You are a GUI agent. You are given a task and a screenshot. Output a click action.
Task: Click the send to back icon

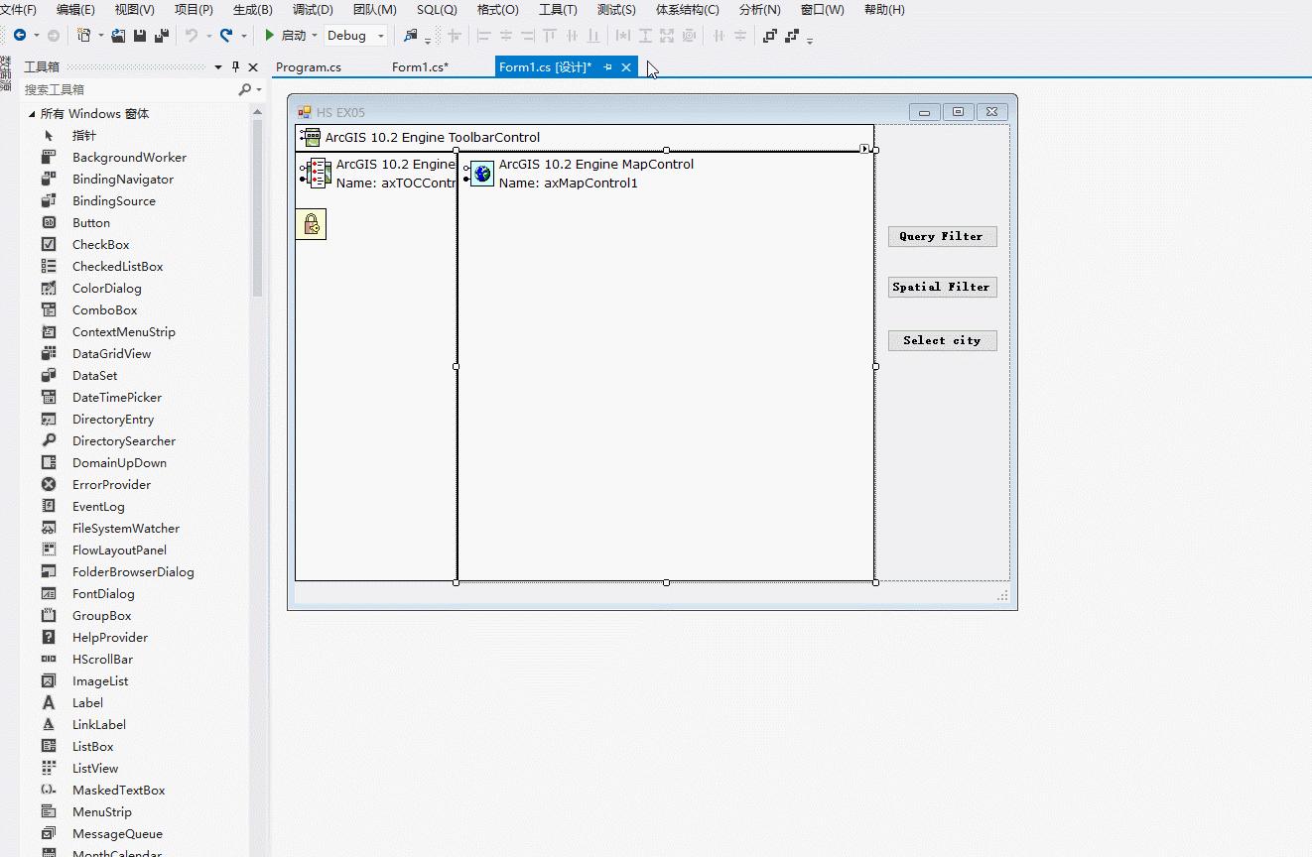(x=792, y=35)
